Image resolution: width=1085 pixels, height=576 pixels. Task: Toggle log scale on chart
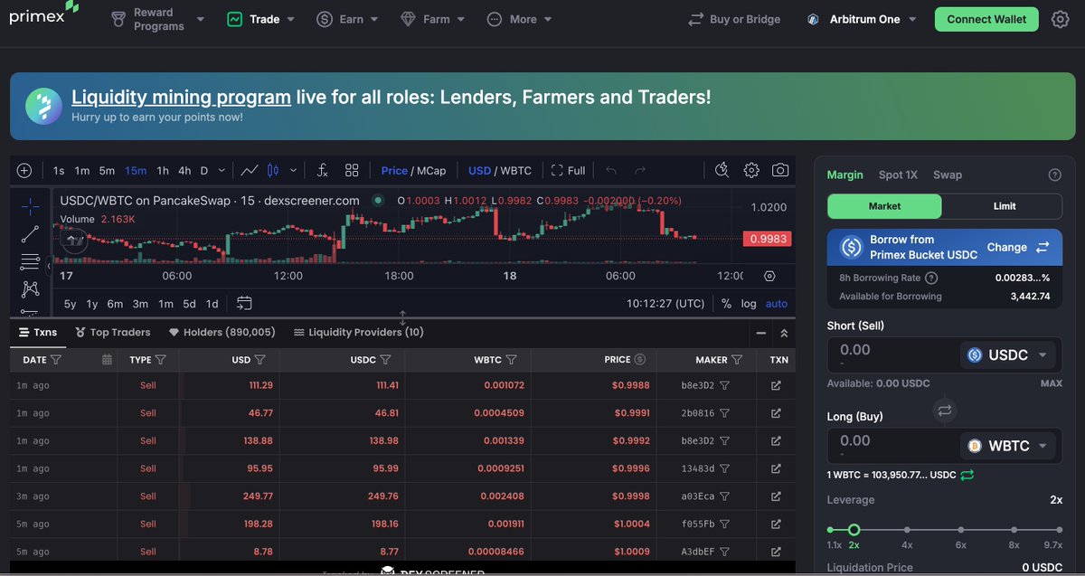749,304
